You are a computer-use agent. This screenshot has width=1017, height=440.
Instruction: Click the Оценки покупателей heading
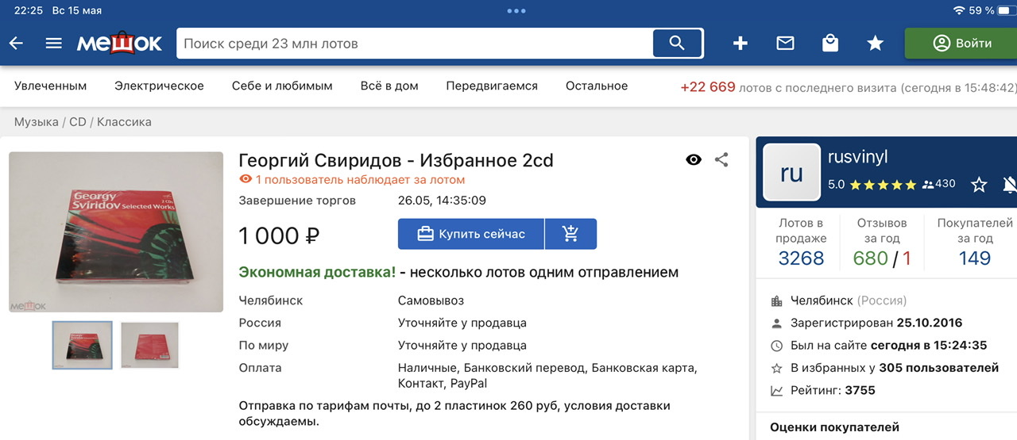click(x=834, y=427)
